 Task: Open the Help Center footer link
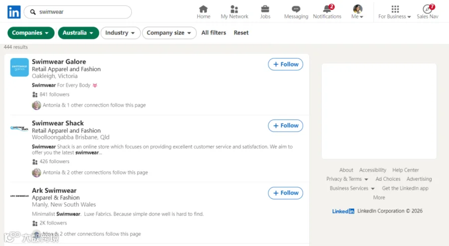[x=406, y=170]
